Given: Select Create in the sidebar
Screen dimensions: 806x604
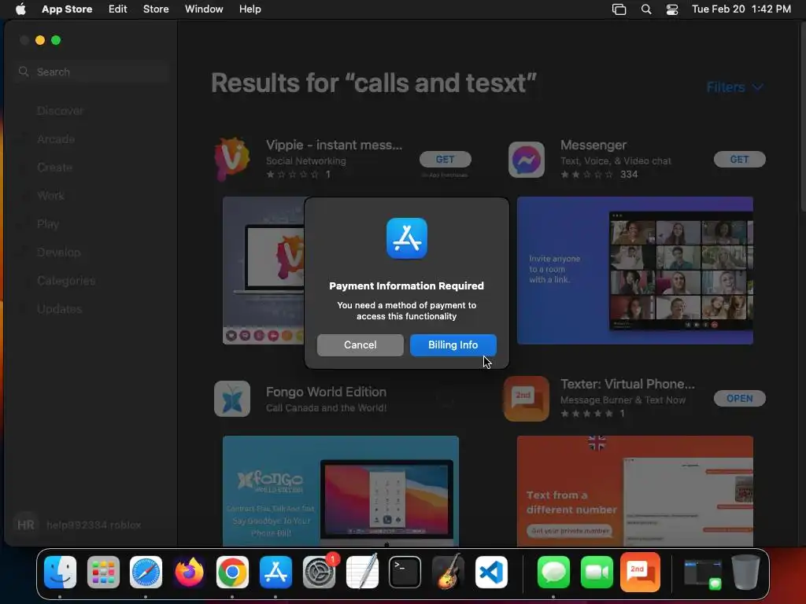Looking at the screenshot, I should [x=54, y=168].
